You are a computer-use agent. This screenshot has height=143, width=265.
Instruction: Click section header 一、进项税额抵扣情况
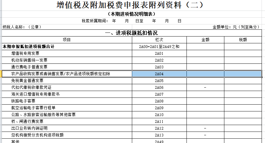pyautogui.click(x=132, y=33)
